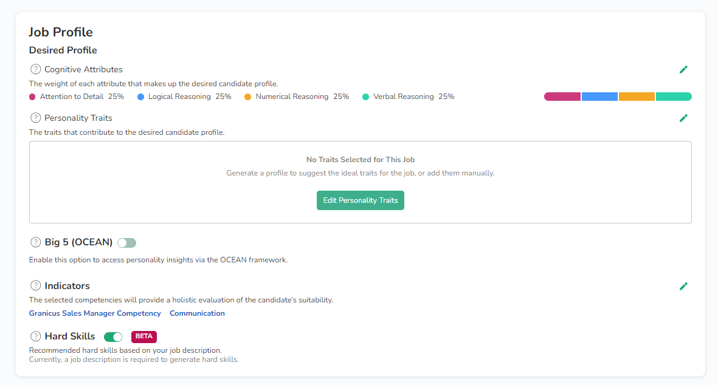718x385 pixels.
Task: Click the edit pencil for Cognitive Attributes
Action: coord(683,70)
